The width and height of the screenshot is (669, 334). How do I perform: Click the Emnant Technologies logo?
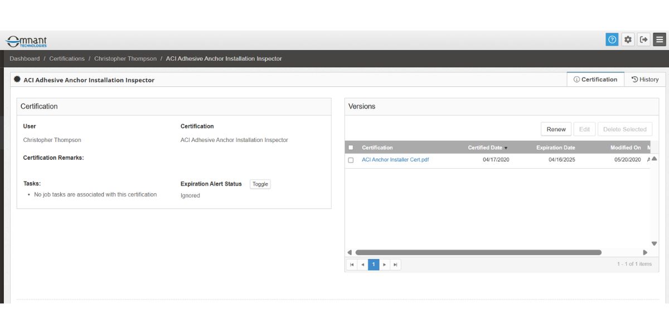[x=26, y=42]
